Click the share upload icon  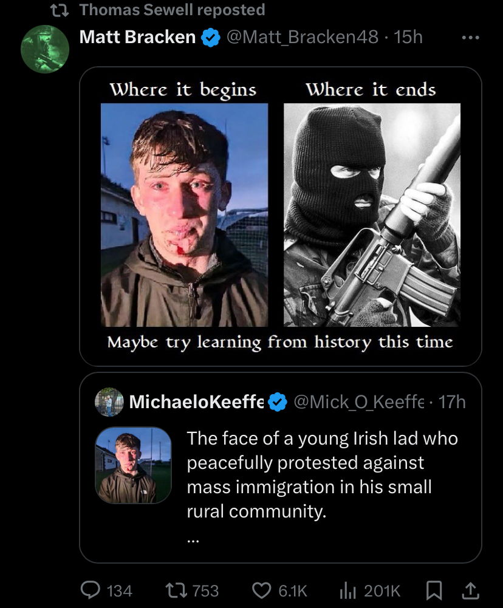[470, 590]
